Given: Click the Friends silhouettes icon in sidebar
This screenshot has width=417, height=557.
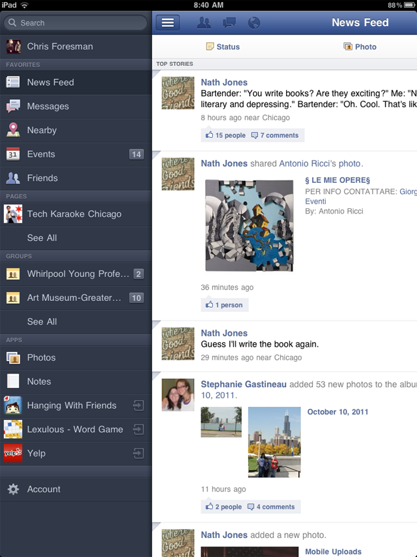Looking at the screenshot, I should coord(13,178).
